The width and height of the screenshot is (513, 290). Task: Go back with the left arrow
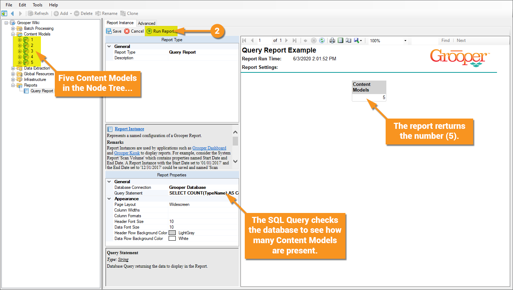(x=12, y=13)
